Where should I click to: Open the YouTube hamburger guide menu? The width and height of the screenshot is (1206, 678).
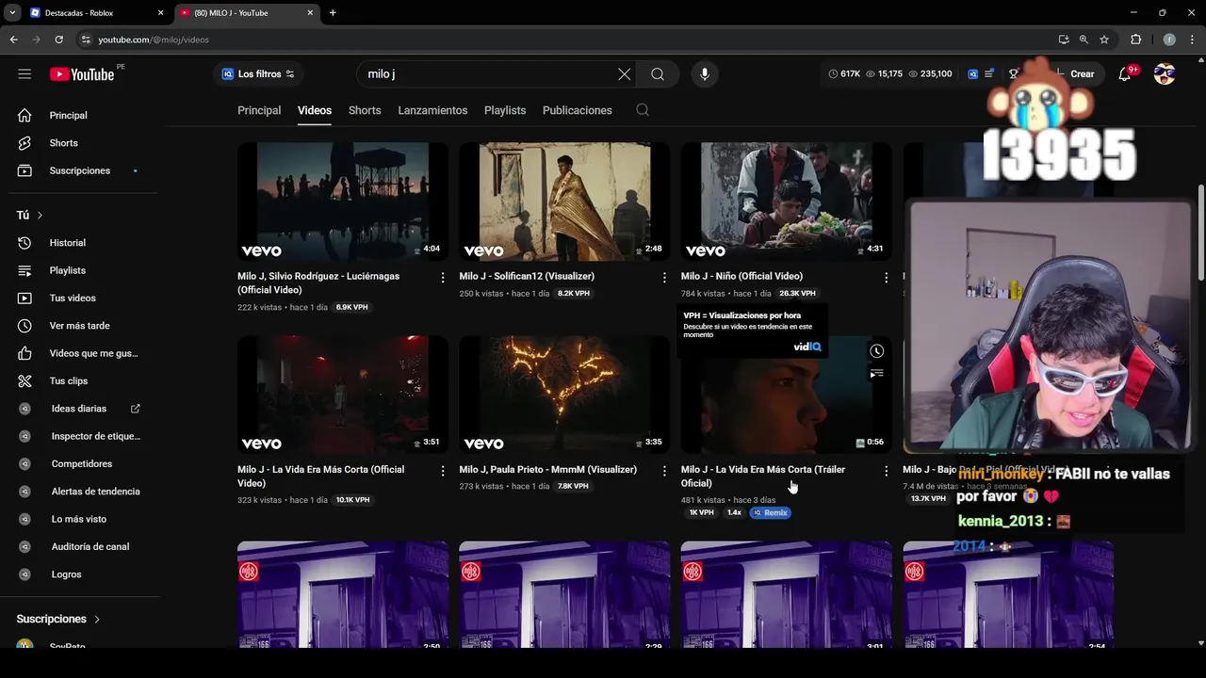[x=24, y=74]
